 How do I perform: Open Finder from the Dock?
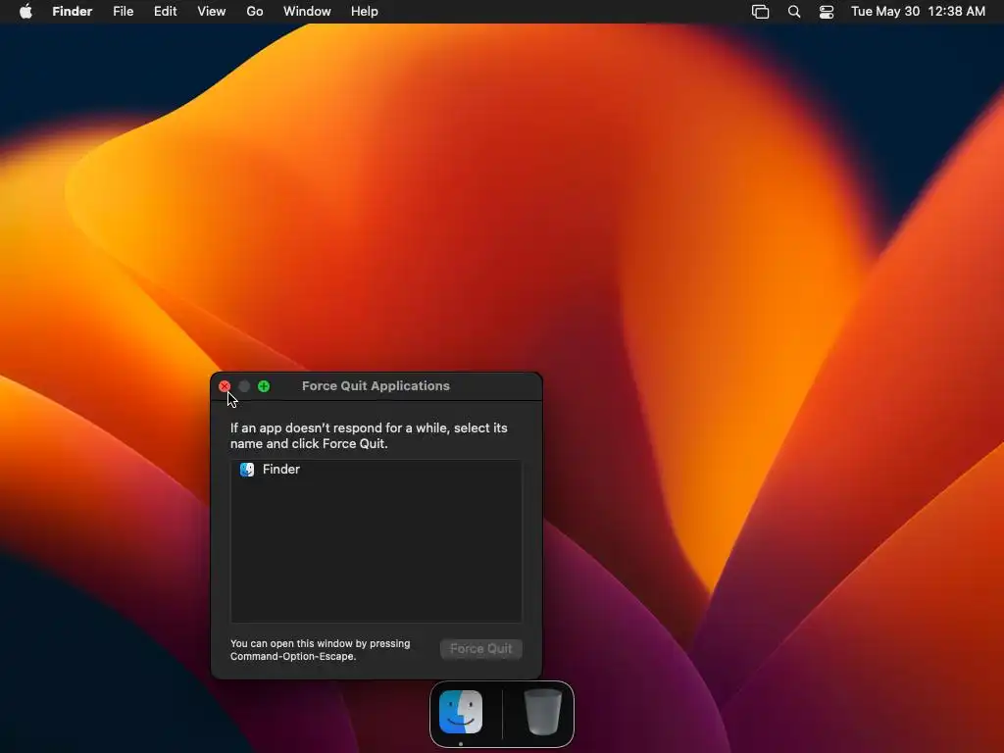tap(461, 712)
